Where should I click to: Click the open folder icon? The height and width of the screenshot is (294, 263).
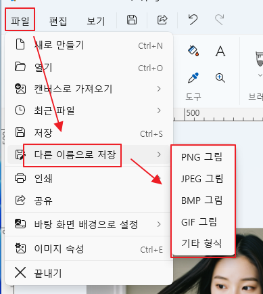pos(20,66)
